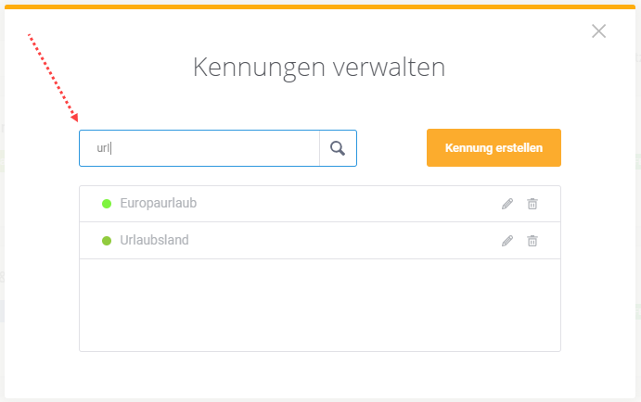Choose the Europaurlaub label name
The height and width of the screenshot is (402, 641).
click(x=159, y=203)
